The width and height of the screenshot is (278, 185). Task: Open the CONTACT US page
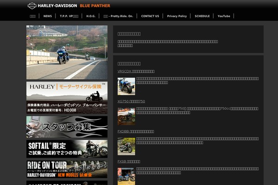150,16
